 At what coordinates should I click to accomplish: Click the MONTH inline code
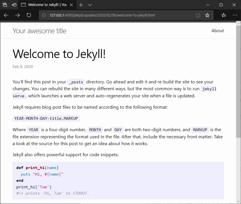coord(95,130)
